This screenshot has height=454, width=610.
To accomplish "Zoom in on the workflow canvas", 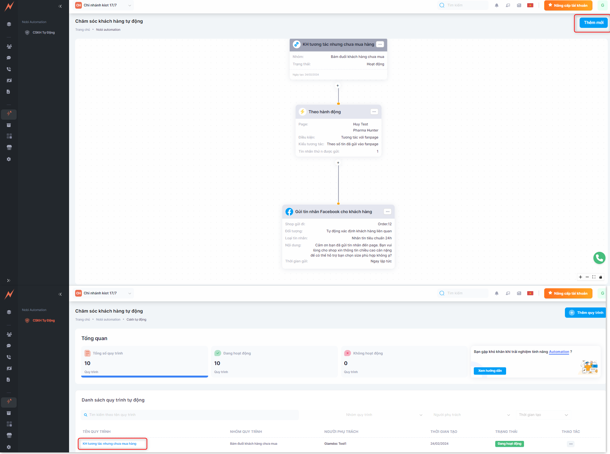I will pyautogui.click(x=581, y=277).
